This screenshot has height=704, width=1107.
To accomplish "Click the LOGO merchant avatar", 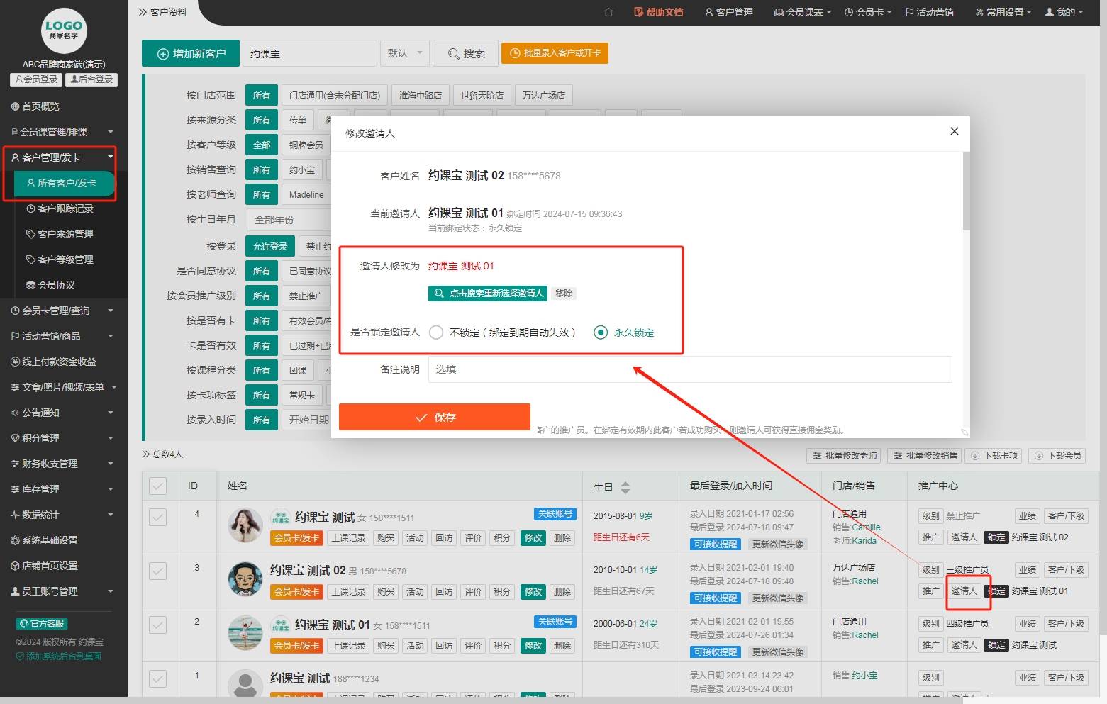I will (64, 30).
